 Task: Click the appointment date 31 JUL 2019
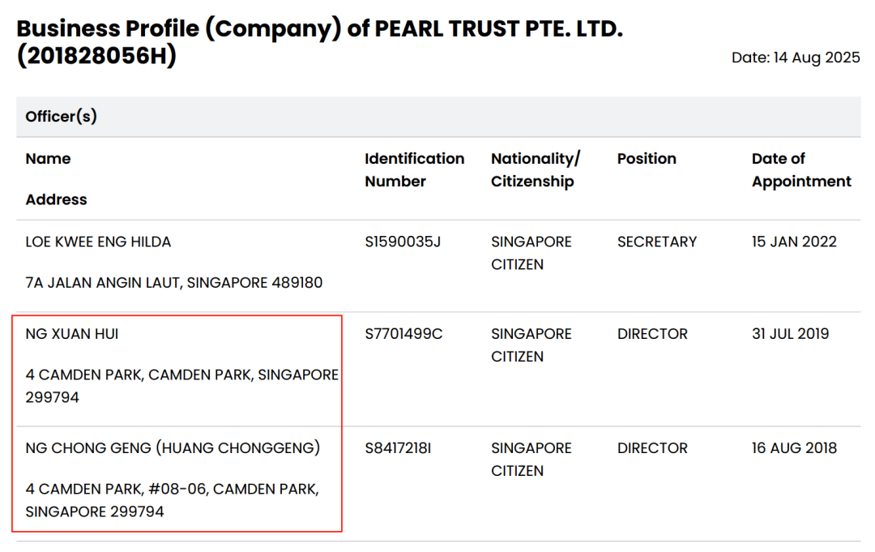(x=790, y=334)
